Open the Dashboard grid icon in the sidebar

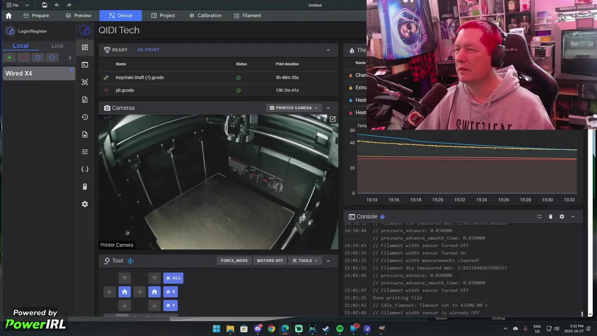coord(85,47)
